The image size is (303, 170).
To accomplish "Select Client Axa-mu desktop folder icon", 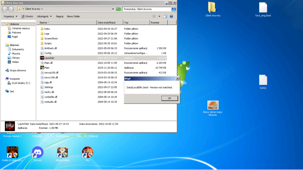I will pos(213,9).
